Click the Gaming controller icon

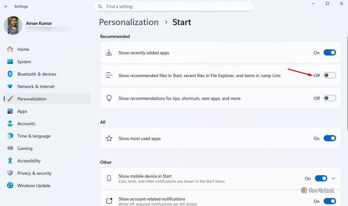tap(10, 148)
